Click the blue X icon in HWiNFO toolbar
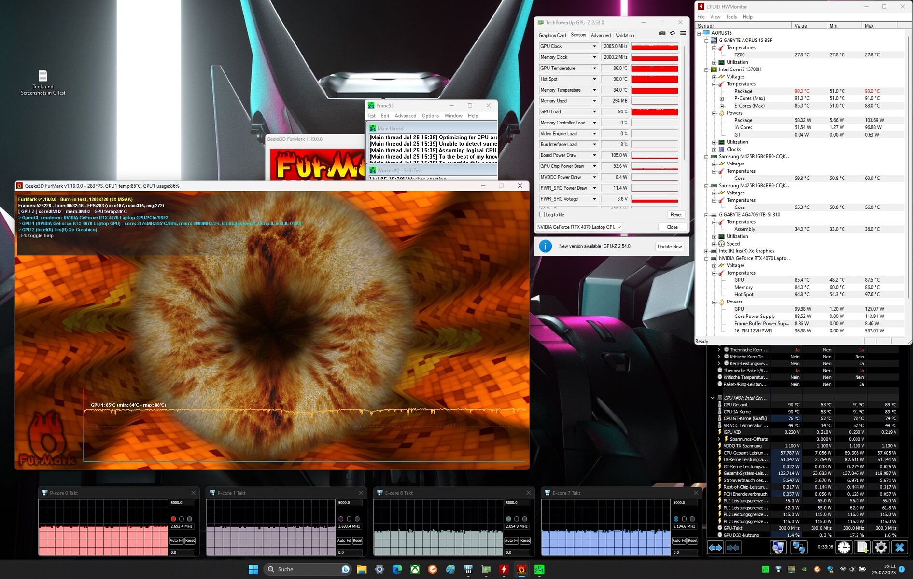This screenshot has width=913, height=579. [x=899, y=548]
